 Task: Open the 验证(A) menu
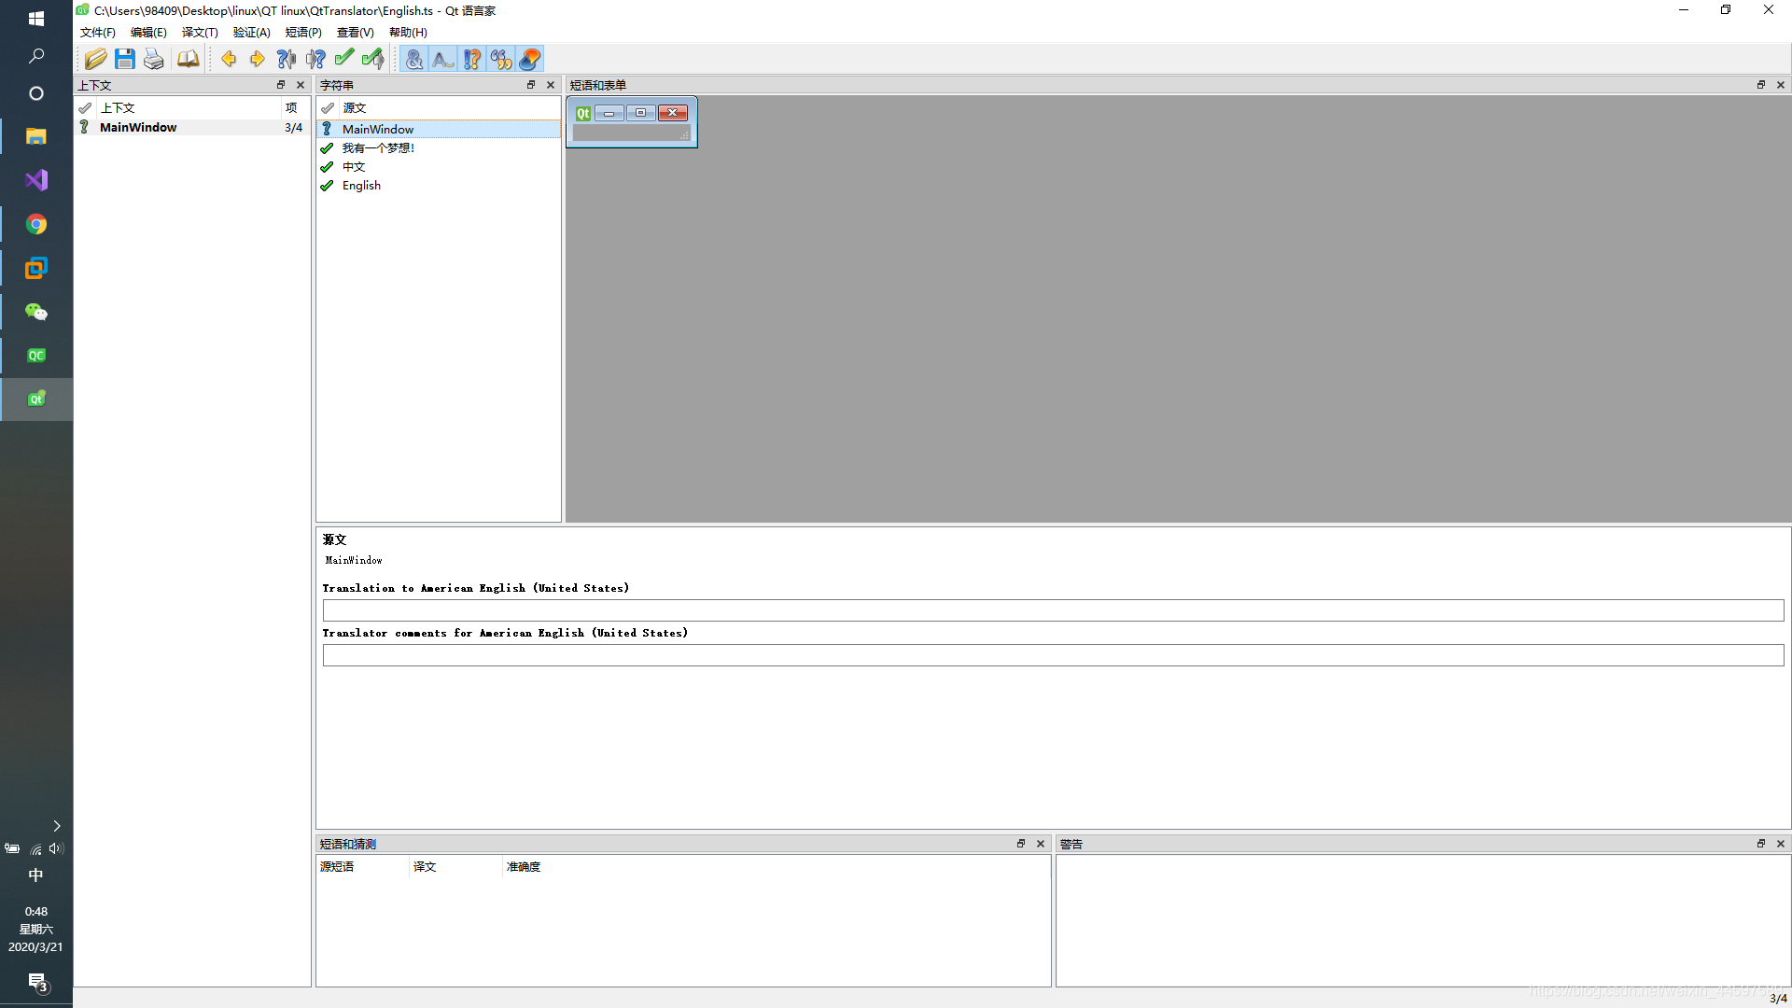(x=251, y=32)
